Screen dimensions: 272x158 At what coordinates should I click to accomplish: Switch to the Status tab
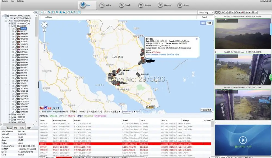pyautogui.click(x=9, y=128)
